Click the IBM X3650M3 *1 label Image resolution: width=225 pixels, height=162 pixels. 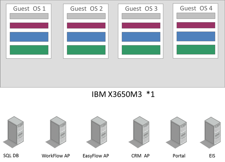pyautogui.click(x=123, y=95)
